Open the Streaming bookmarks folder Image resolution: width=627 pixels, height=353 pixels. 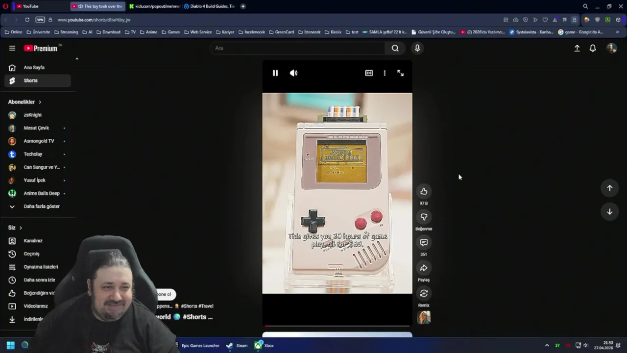[x=66, y=32]
